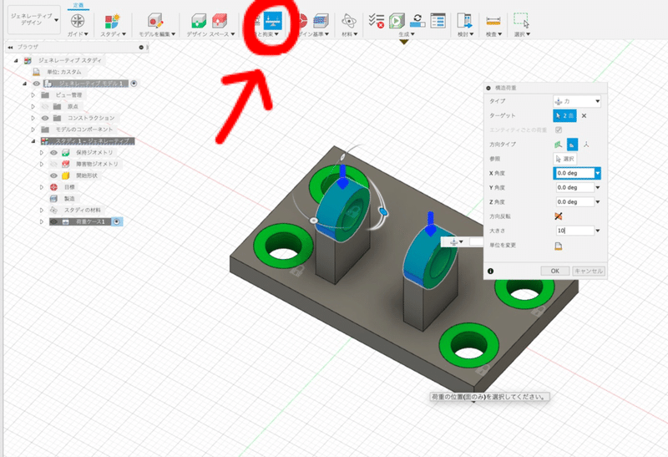Toggle visibility of ジェネレーティブ モデル 1
The height and width of the screenshot is (457, 668).
coord(36,84)
